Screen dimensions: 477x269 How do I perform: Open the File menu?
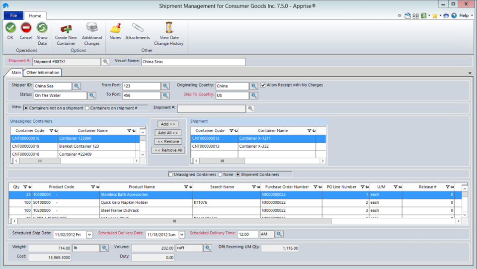(x=13, y=15)
